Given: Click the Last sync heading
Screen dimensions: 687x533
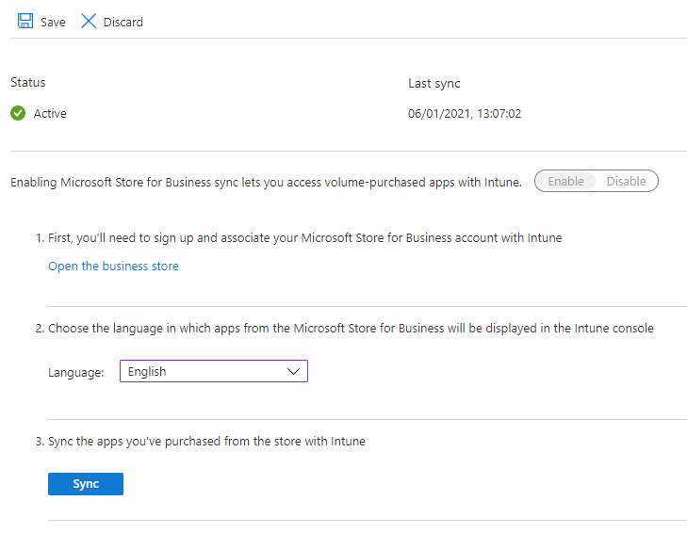Looking at the screenshot, I should pyautogui.click(x=433, y=84).
